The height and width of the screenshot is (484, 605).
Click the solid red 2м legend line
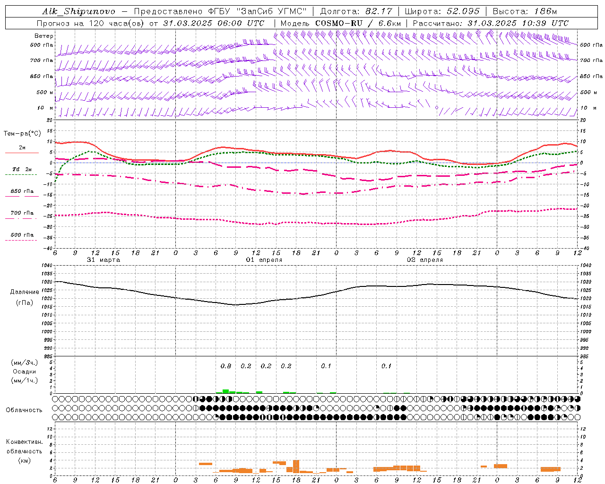point(22,153)
